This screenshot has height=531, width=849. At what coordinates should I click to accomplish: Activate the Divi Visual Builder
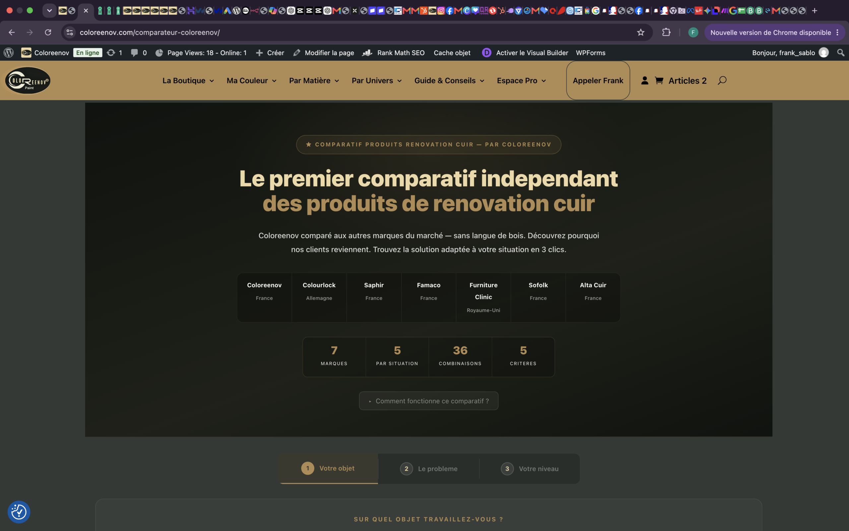coord(525,53)
